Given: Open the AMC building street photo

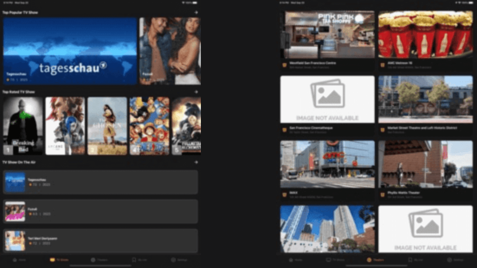Looking at the screenshot, I should click(327, 164).
